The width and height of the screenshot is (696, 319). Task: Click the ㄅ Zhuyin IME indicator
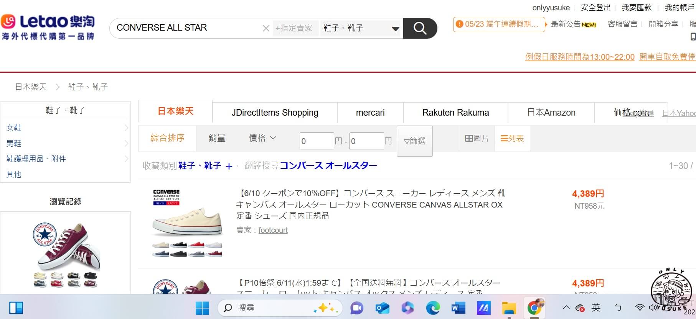point(618,308)
